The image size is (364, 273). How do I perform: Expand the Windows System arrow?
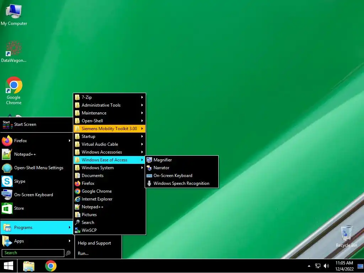142,168
